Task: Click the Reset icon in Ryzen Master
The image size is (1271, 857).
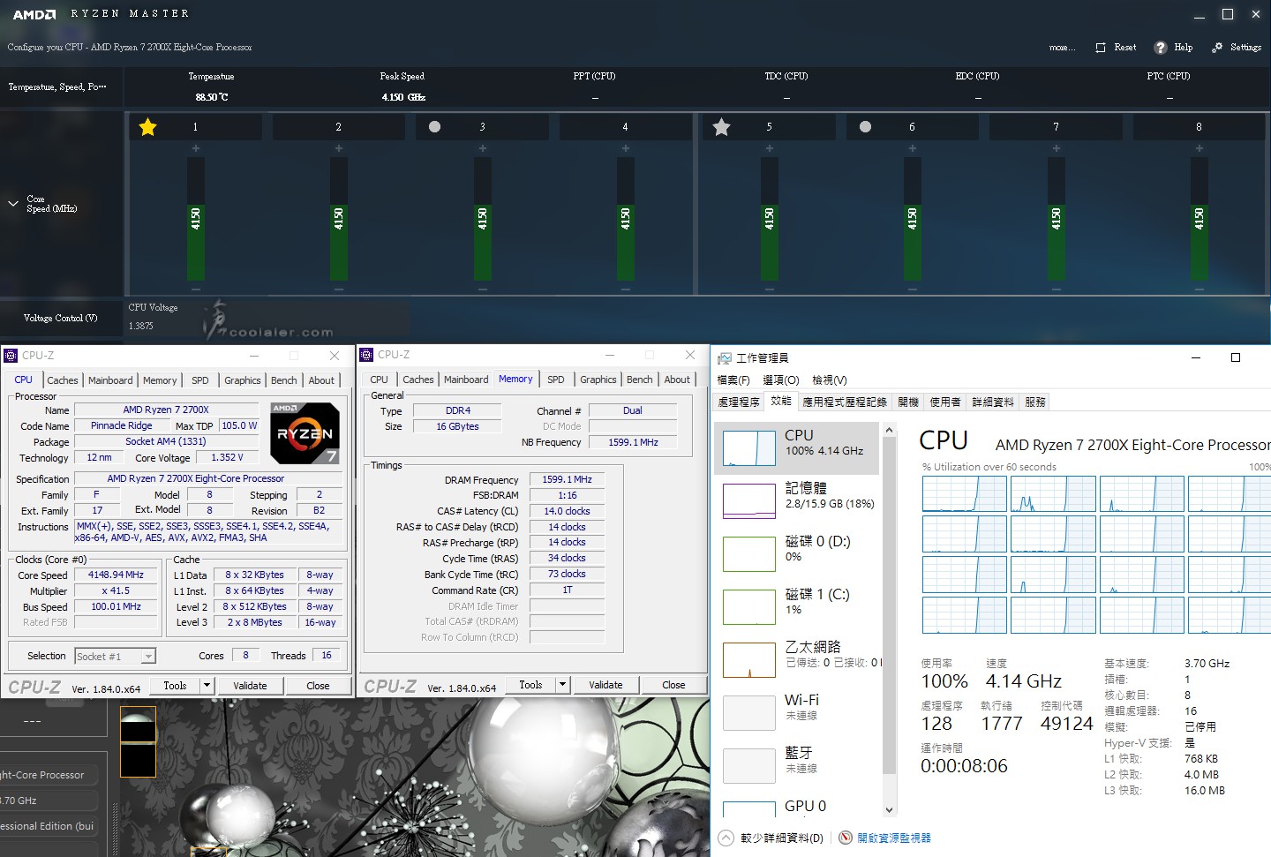Action: (x=1101, y=48)
